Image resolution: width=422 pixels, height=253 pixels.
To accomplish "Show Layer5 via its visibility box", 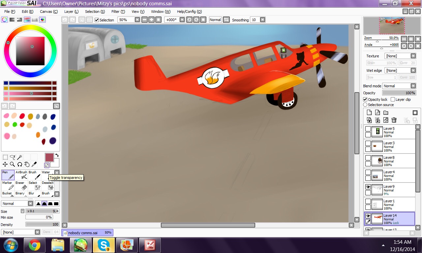I will (x=368, y=129).
